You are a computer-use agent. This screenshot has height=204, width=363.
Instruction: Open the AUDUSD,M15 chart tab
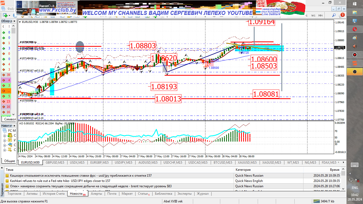(148, 163)
